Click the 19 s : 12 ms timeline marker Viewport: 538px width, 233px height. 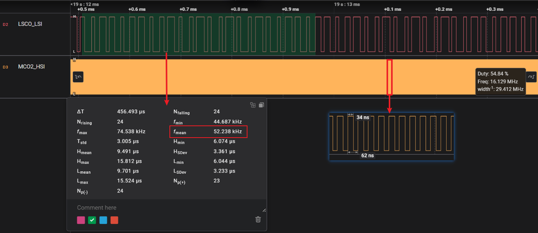click(x=85, y=4)
